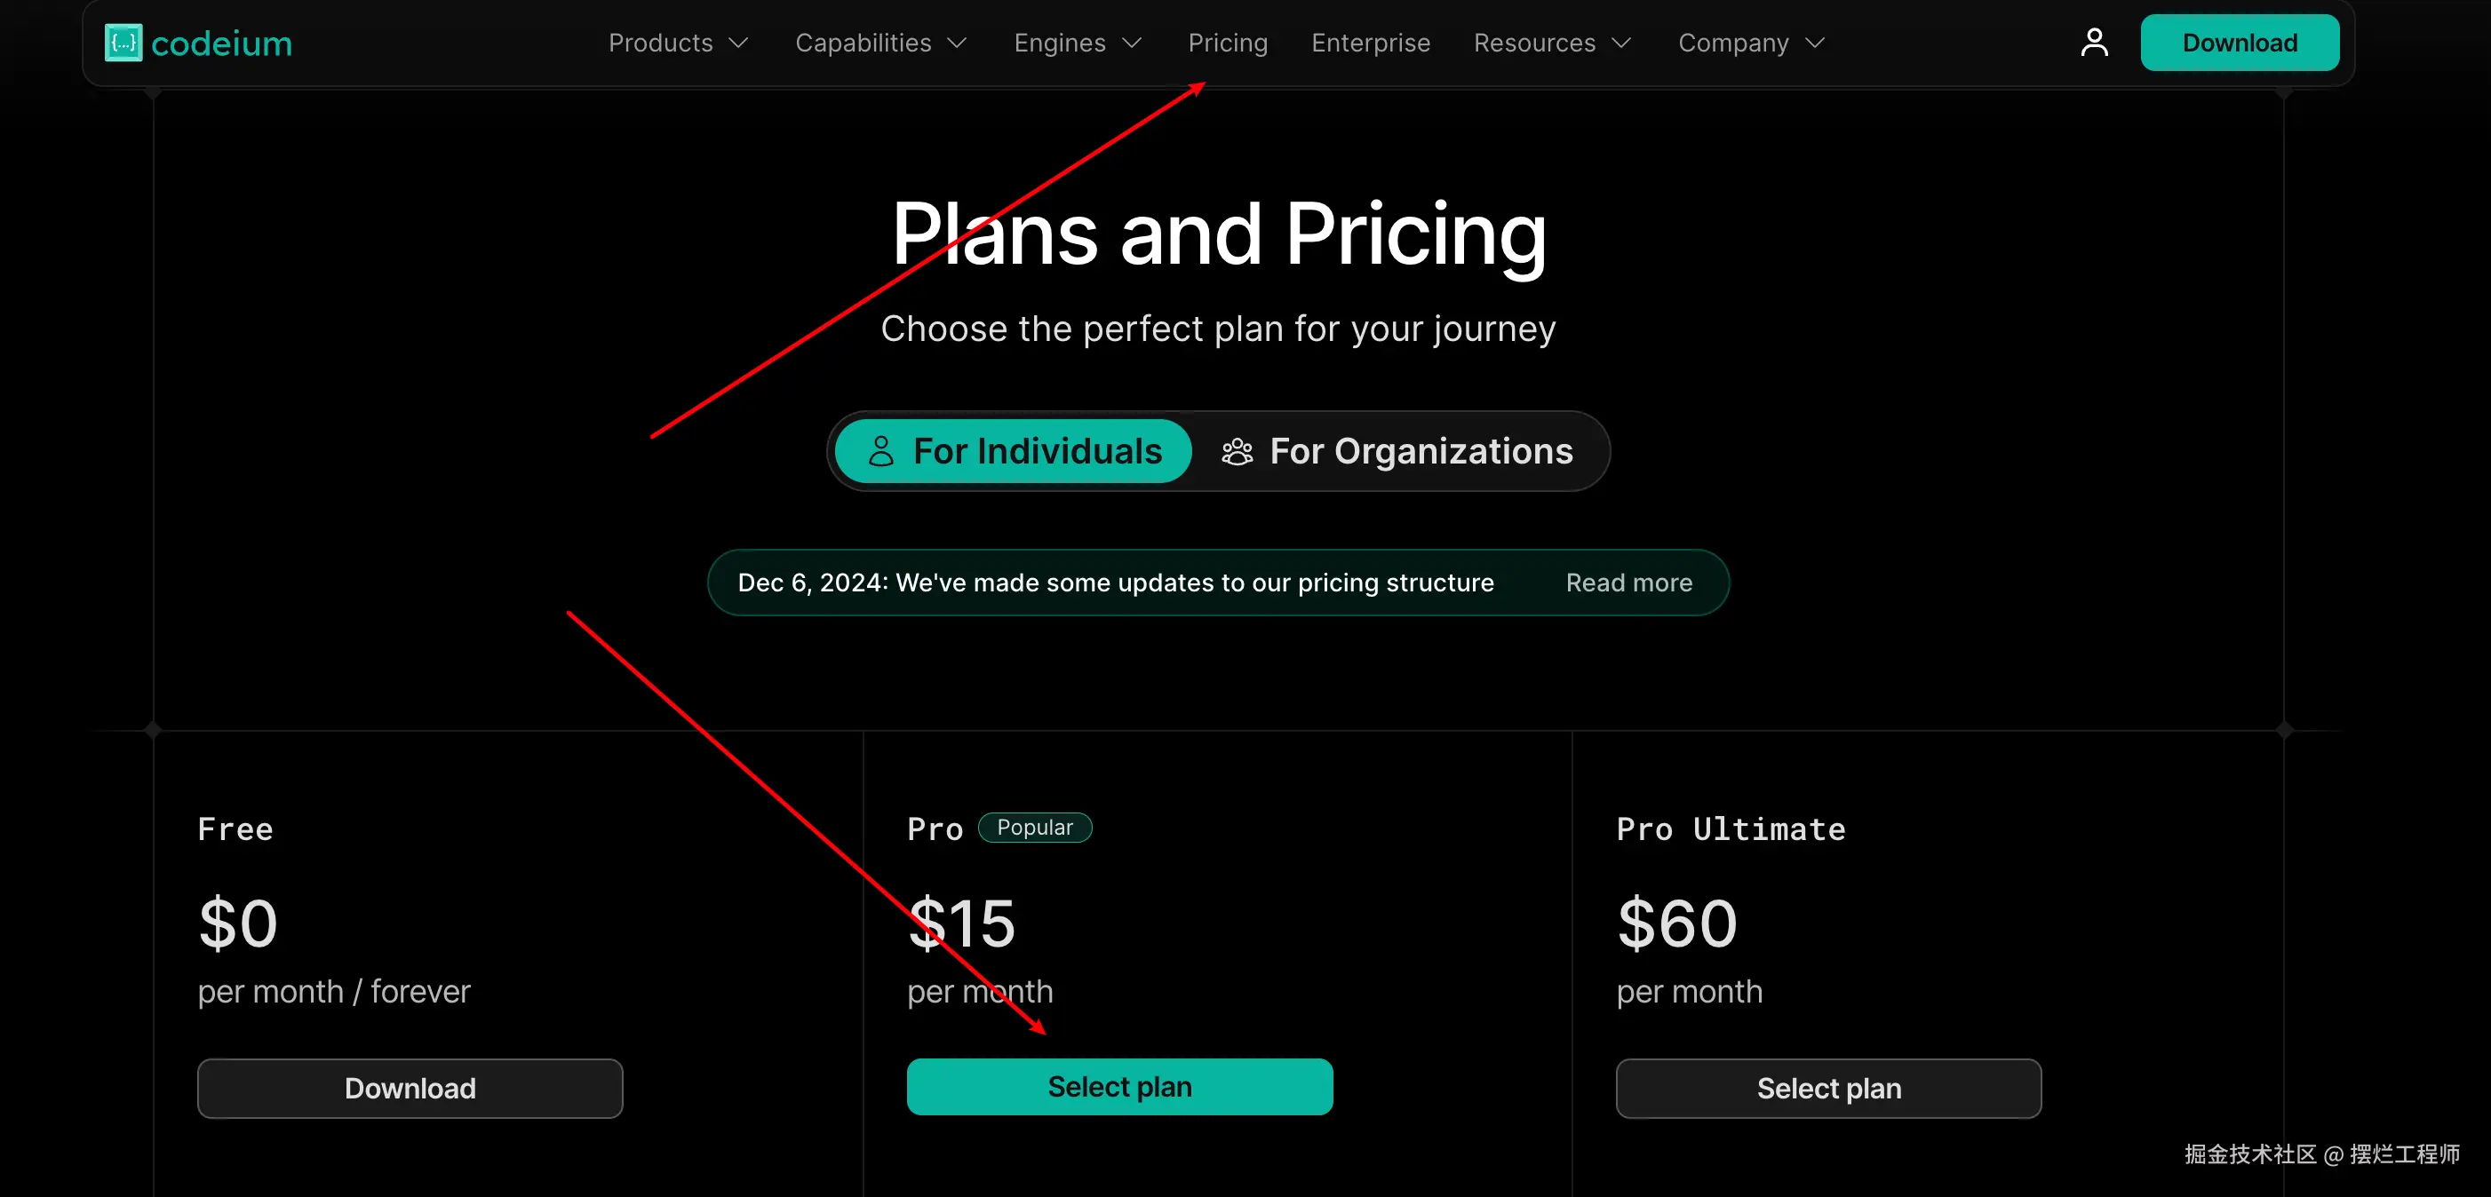Click the codeium wordmark text

pyautogui.click(x=221, y=44)
